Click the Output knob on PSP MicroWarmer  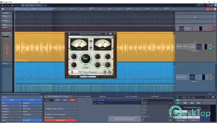point(107,65)
